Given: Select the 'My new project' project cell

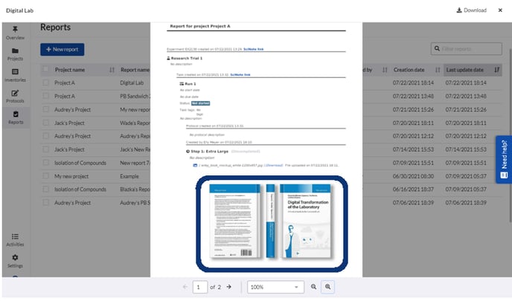Looking at the screenshot, I should coord(71,176).
